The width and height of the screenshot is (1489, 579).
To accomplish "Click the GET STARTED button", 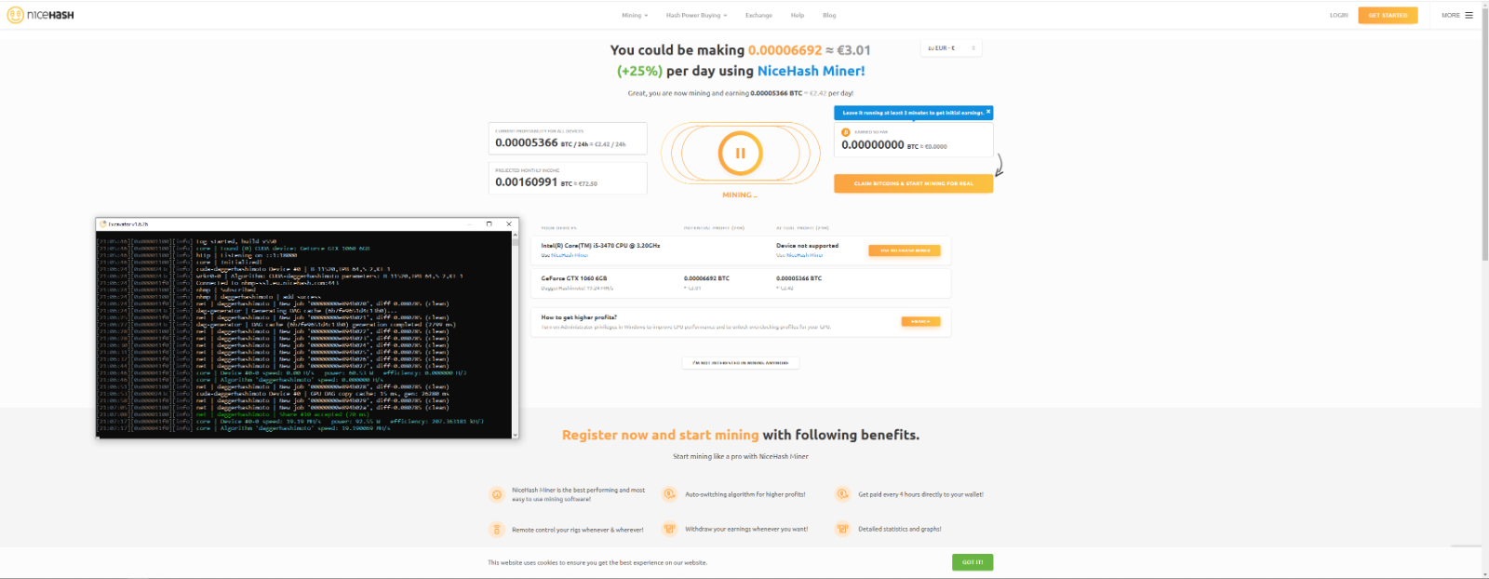I will (1388, 15).
